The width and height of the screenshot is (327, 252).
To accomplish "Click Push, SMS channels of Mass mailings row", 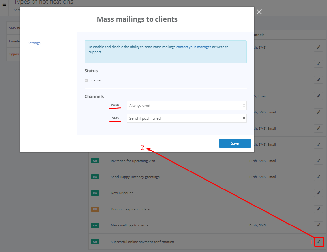I will [x=257, y=225].
